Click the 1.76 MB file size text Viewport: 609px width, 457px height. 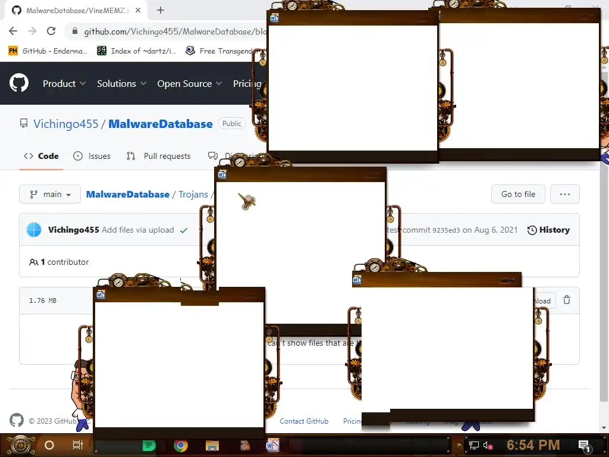click(x=43, y=301)
